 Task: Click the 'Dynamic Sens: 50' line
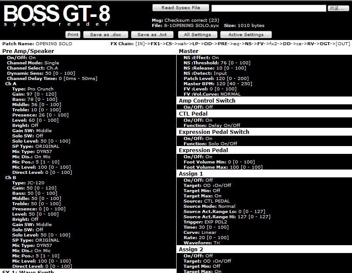[41, 73]
